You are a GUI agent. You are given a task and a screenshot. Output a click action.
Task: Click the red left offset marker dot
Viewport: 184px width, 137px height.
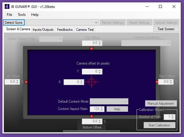tap(26, 82)
